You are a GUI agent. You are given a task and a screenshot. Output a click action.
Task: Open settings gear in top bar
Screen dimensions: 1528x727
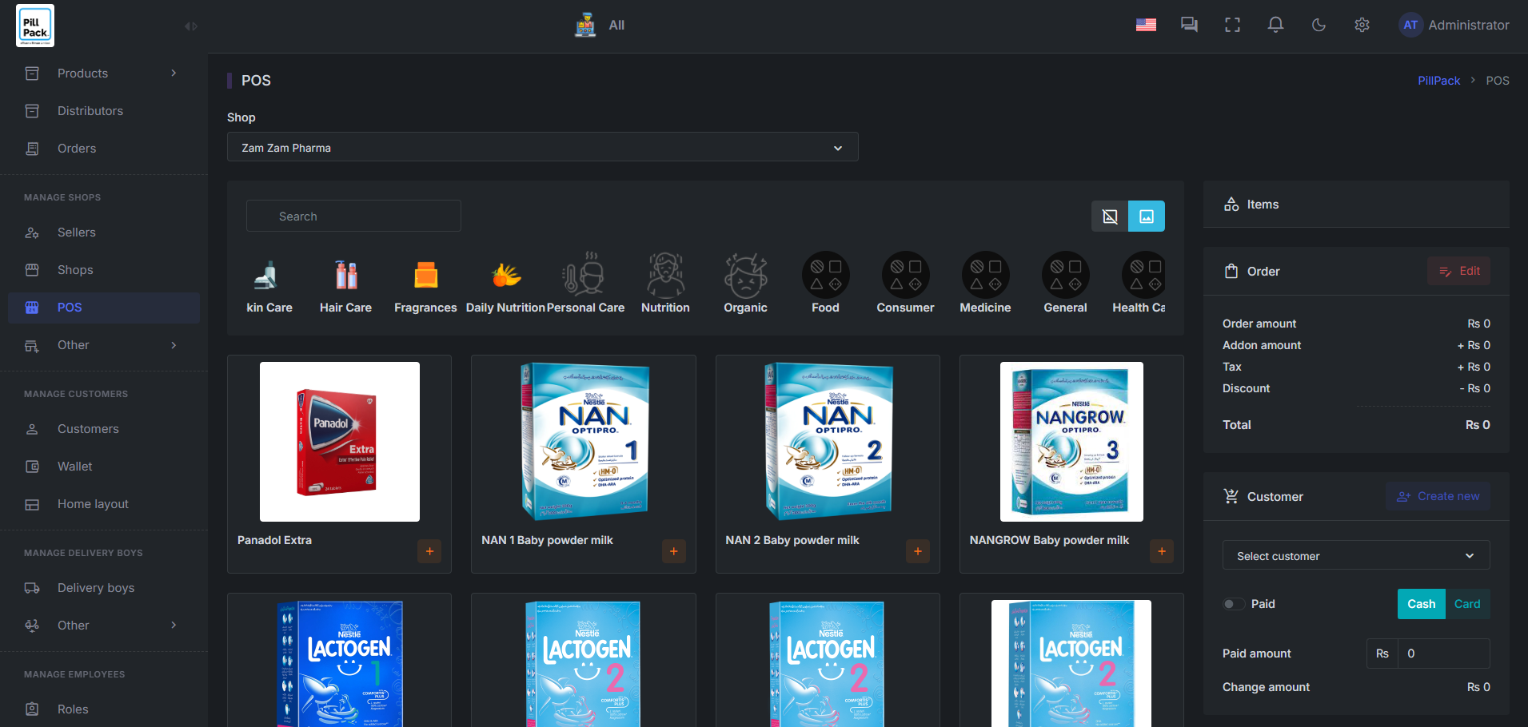pos(1362,25)
